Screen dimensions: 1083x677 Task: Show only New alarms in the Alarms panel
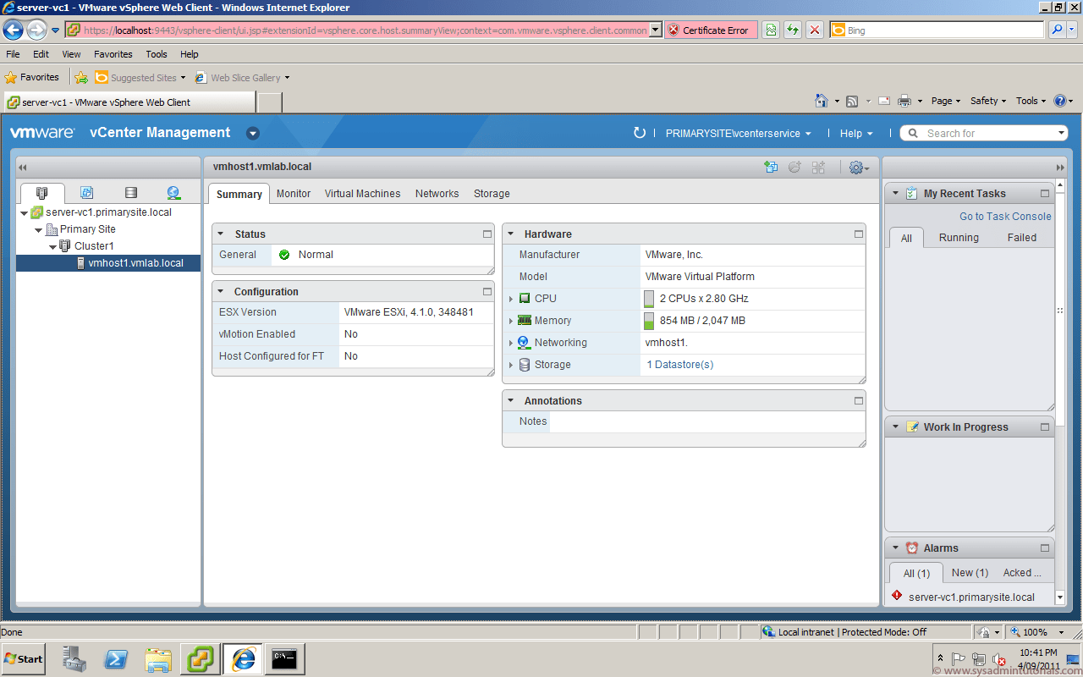tap(969, 572)
